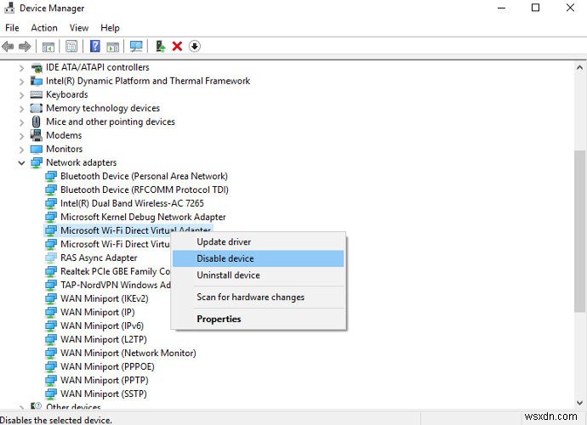Select WAN Miniport (PPTP) entry

(x=104, y=380)
